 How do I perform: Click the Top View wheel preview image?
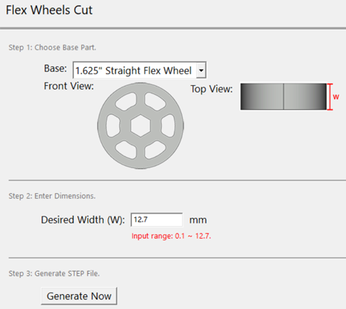click(283, 96)
